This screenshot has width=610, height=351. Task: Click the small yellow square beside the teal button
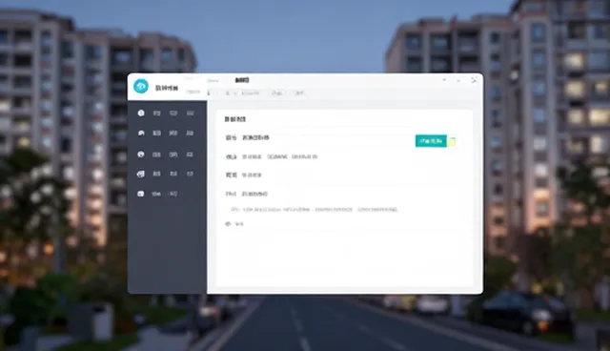[x=451, y=142]
